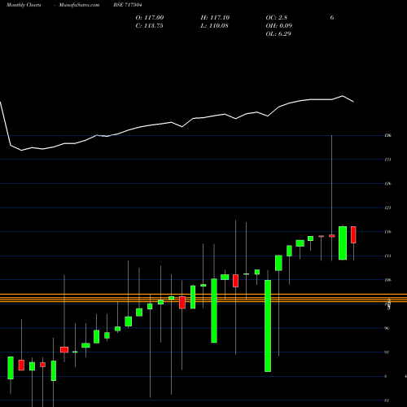The width and height of the screenshot is (407, 407).
Task: Click the '96' price axis label
Action: click(387, 328)
